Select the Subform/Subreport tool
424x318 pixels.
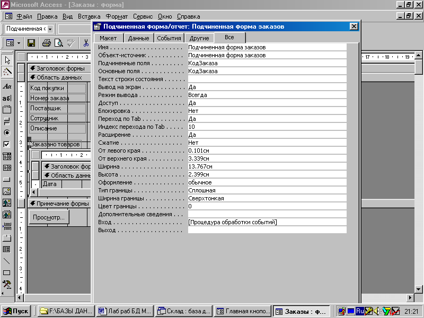click(x=7, y=249)
